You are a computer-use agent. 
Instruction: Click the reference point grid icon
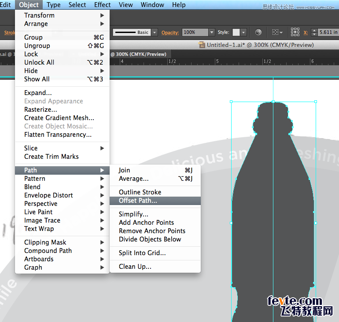[295, 32]
